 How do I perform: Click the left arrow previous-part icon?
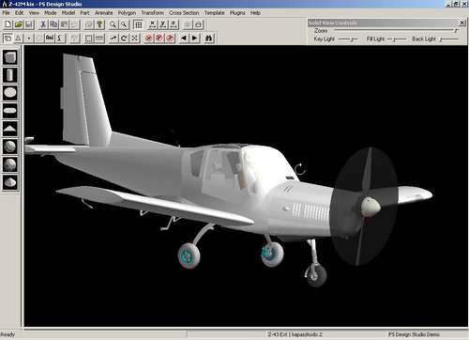(x=184, y=39)
